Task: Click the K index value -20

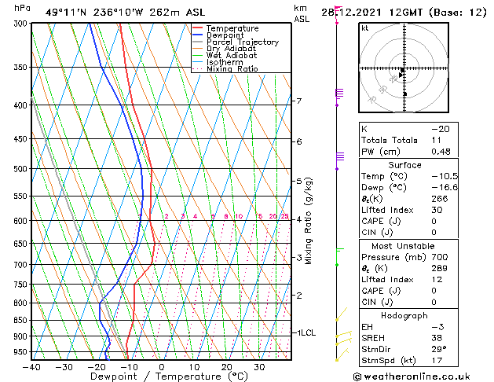Action: click(x=441, y=129)
